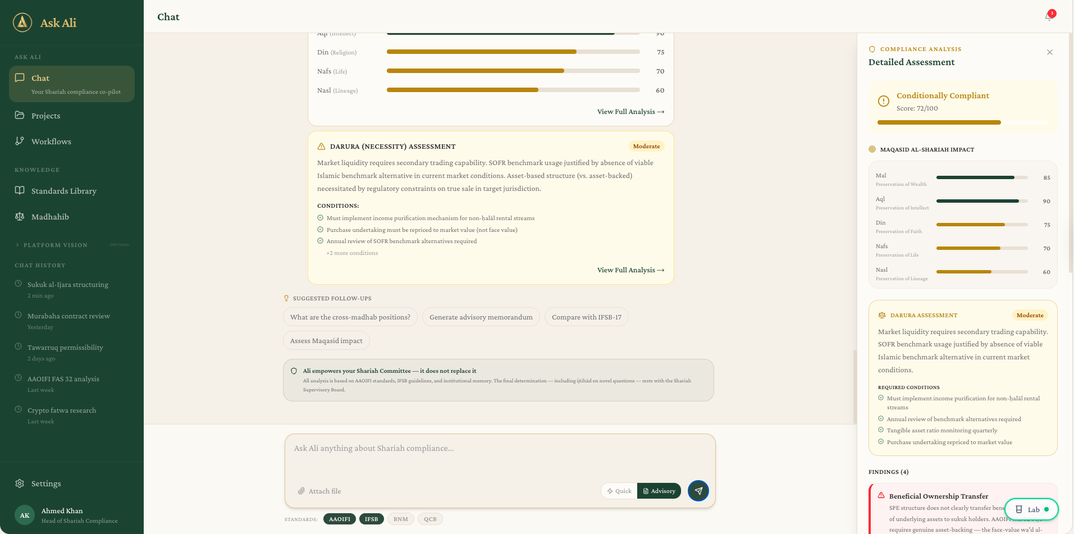The image size is (1074, 534).
Task: Click View Full Analysis in Darura assessment
Action: point(630,270)
